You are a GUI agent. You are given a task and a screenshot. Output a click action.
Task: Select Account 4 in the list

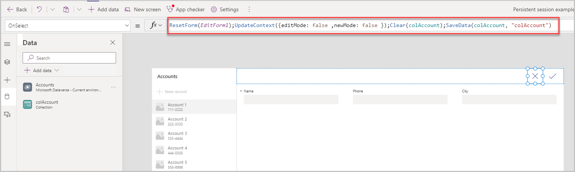[x=194, y=150]
